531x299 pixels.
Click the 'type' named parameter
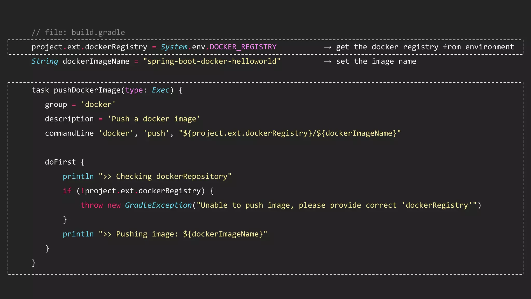pyautogui.click(x=134, y=90)
